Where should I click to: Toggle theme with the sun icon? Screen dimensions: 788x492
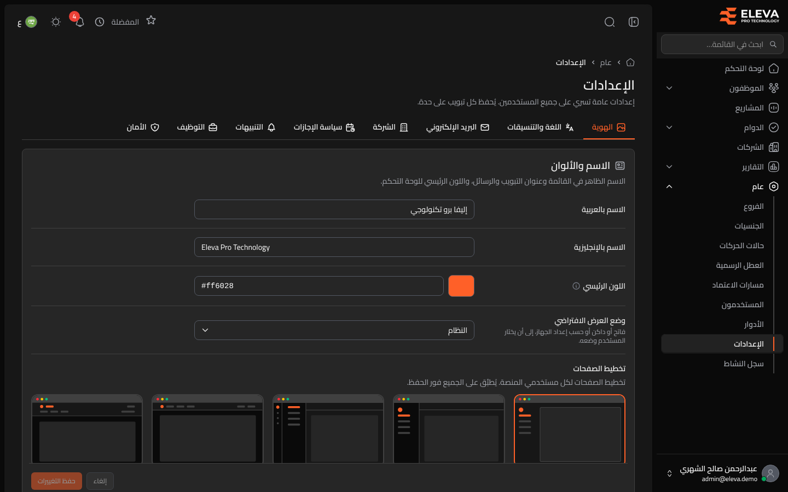tap(55, 22)
